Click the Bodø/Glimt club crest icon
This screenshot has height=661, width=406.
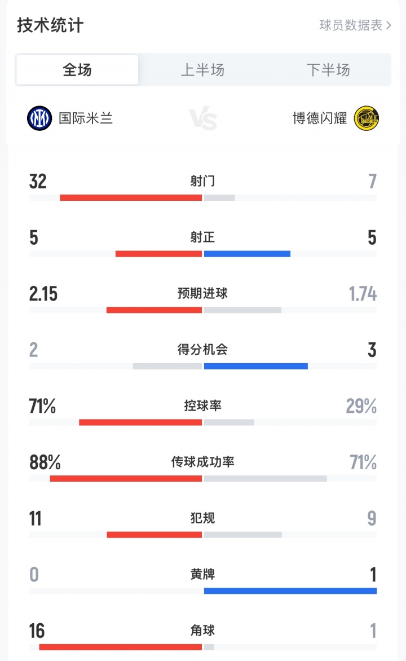(x=367, y=118)
